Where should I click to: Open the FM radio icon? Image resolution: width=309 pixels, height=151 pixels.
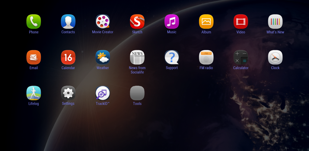[x=206, y=57]
